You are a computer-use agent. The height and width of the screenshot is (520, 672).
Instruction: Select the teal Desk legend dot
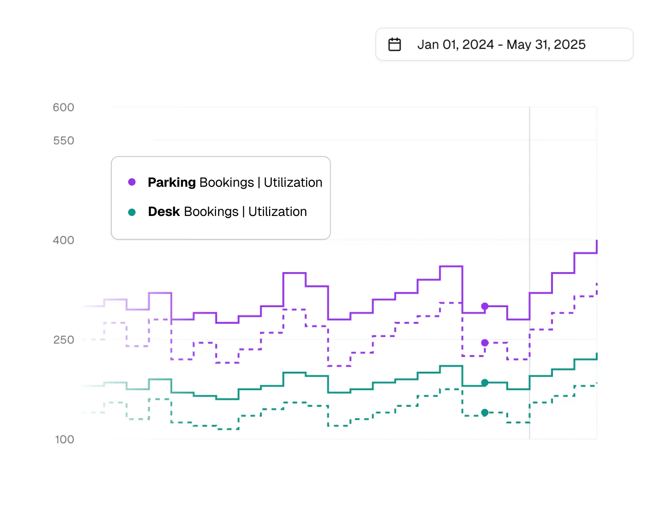(132, 211)
